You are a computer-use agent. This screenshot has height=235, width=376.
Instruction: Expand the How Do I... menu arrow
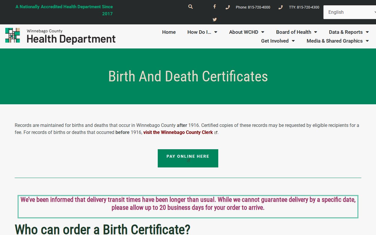point(216,32)
